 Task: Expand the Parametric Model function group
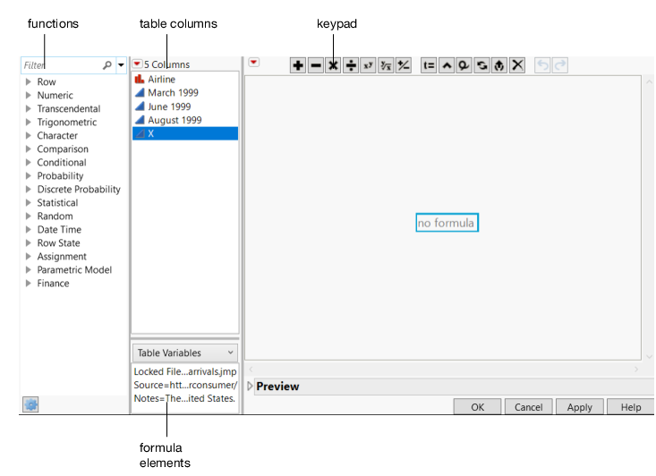(x=29, y=270)
